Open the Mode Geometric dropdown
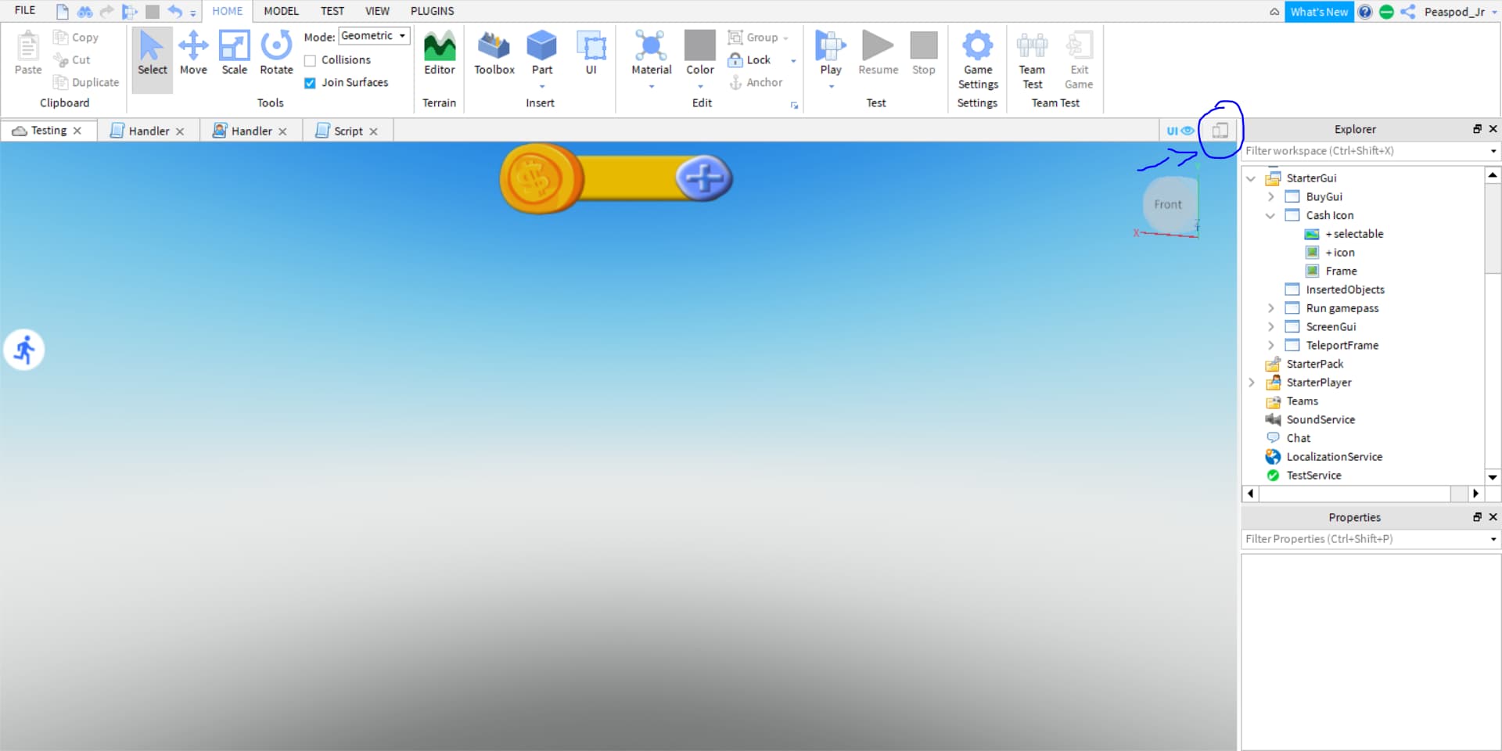 click(x=374, y=36)
